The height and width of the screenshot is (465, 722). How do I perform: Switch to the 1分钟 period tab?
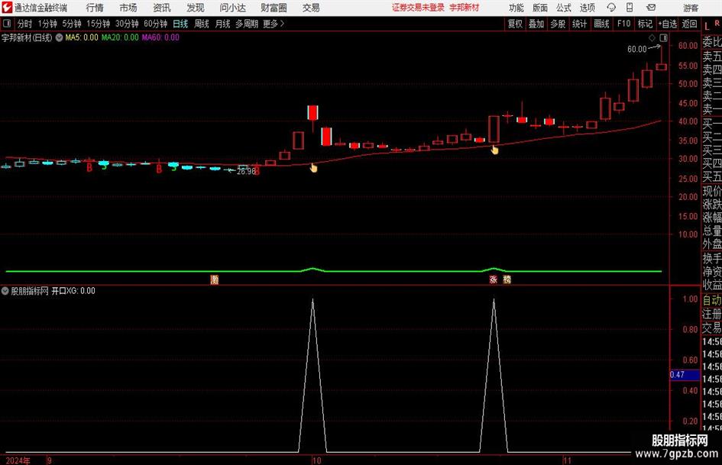coord(47,24)
